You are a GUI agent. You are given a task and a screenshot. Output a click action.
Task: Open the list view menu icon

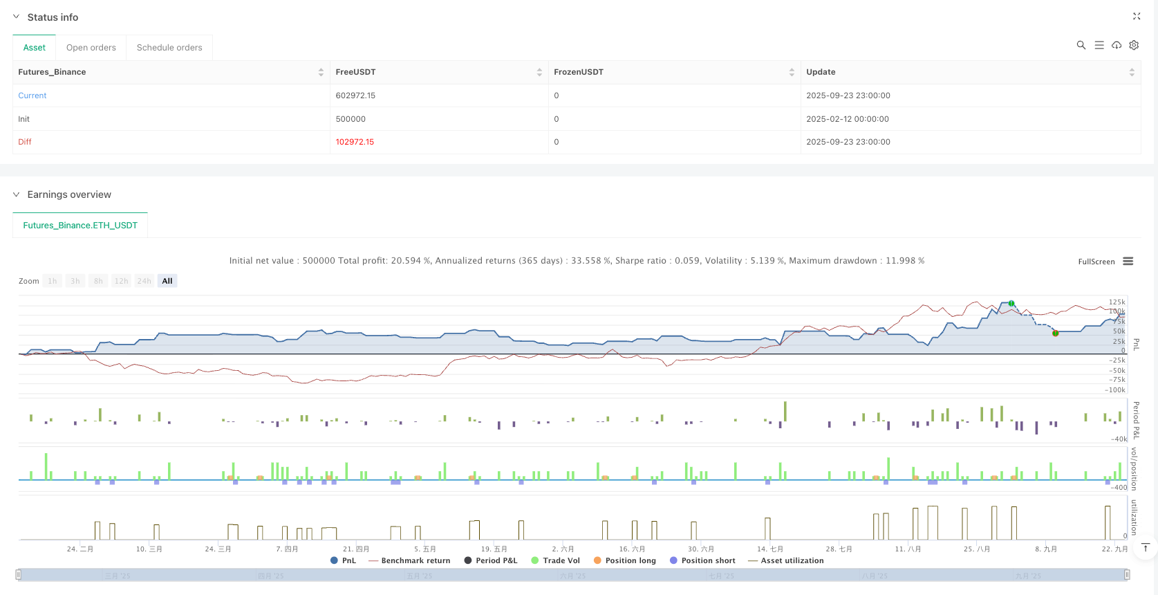(x=1099, y=45)
